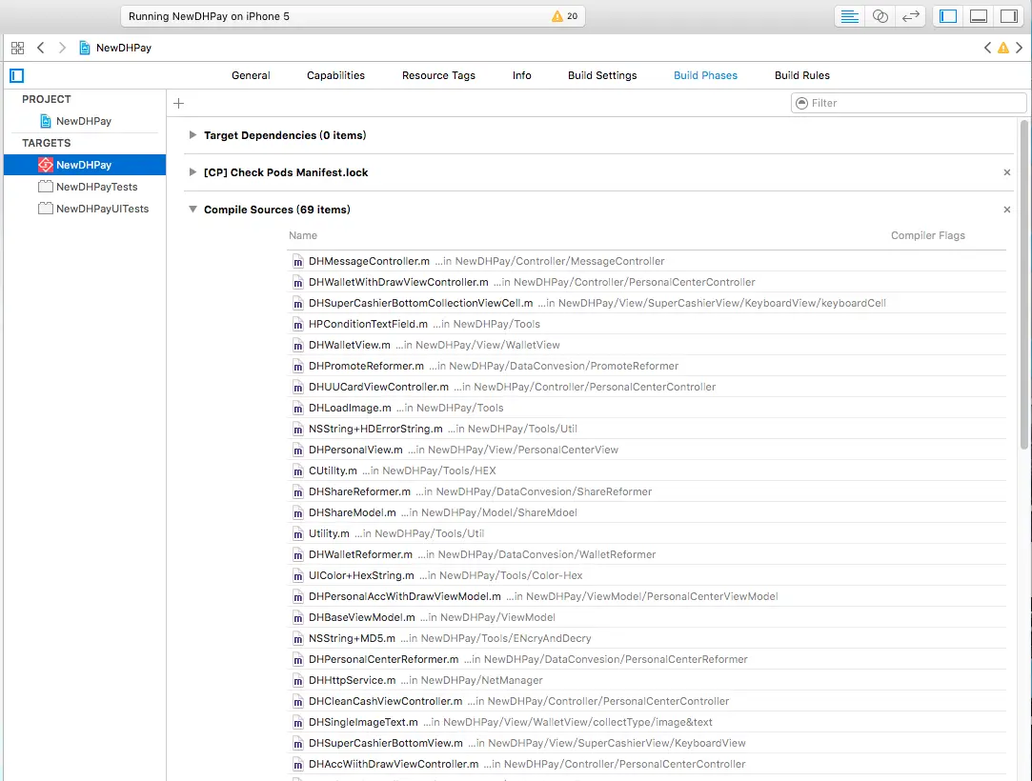Switch to assistant editor icon
The image size is (1032, 781).
[x=880, y=16]
